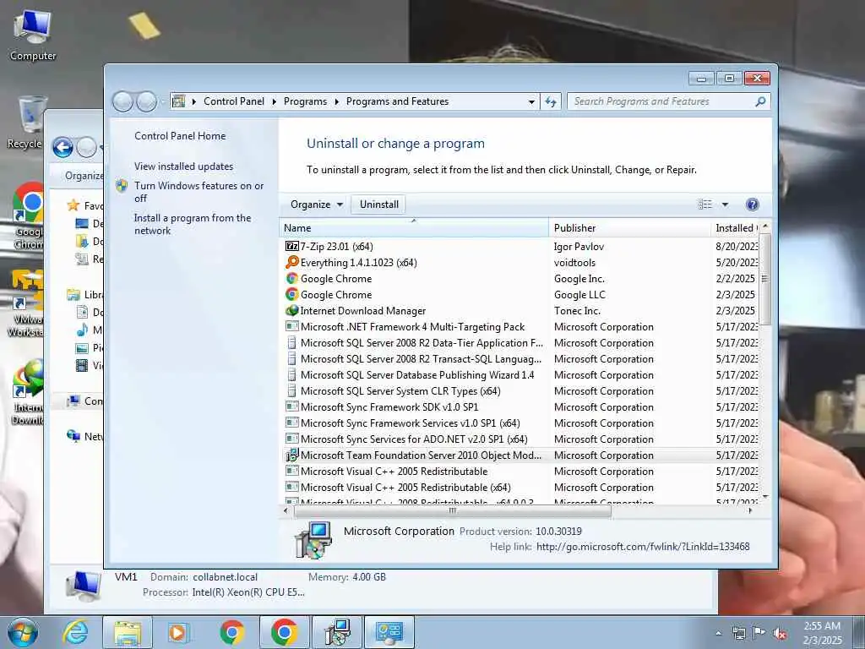Open Control Panel Home link
The width and height of the screenshot is (865, 649).
[180, 136]
